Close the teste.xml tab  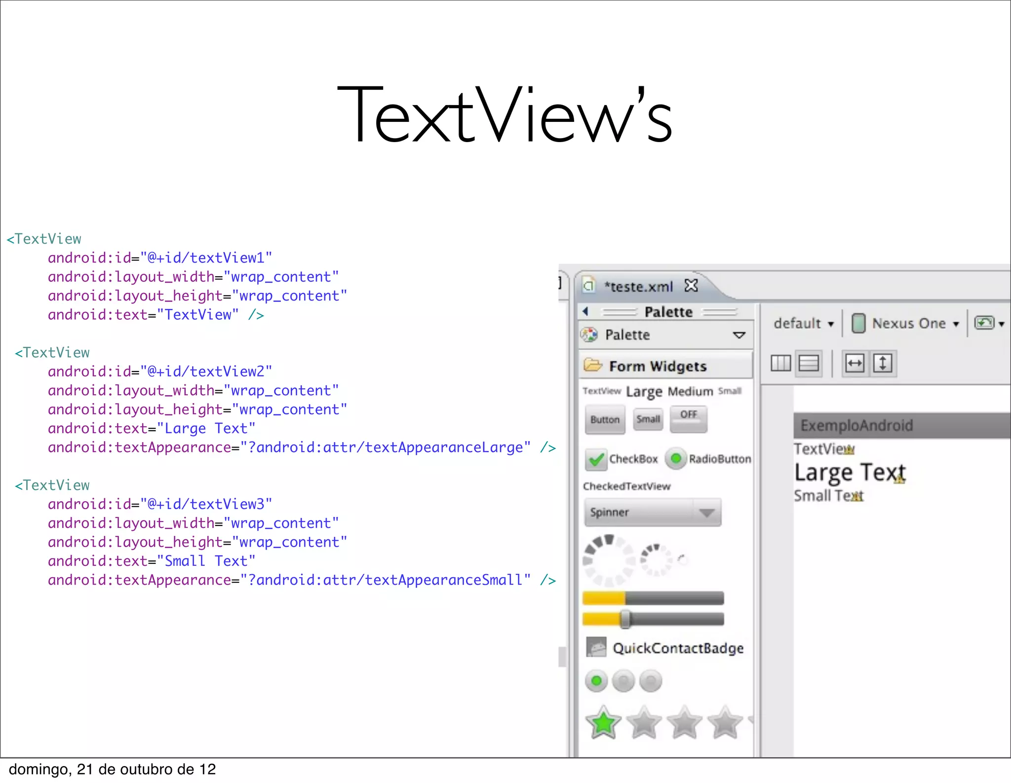[x=691, y=286]
